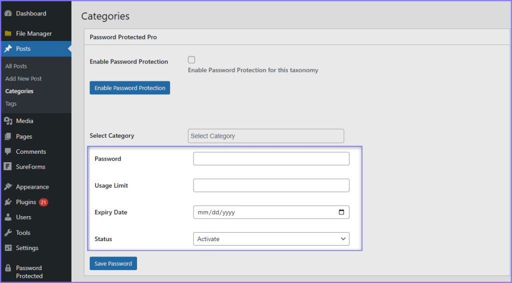Click the Tools wrench icon

coord(8,233)
